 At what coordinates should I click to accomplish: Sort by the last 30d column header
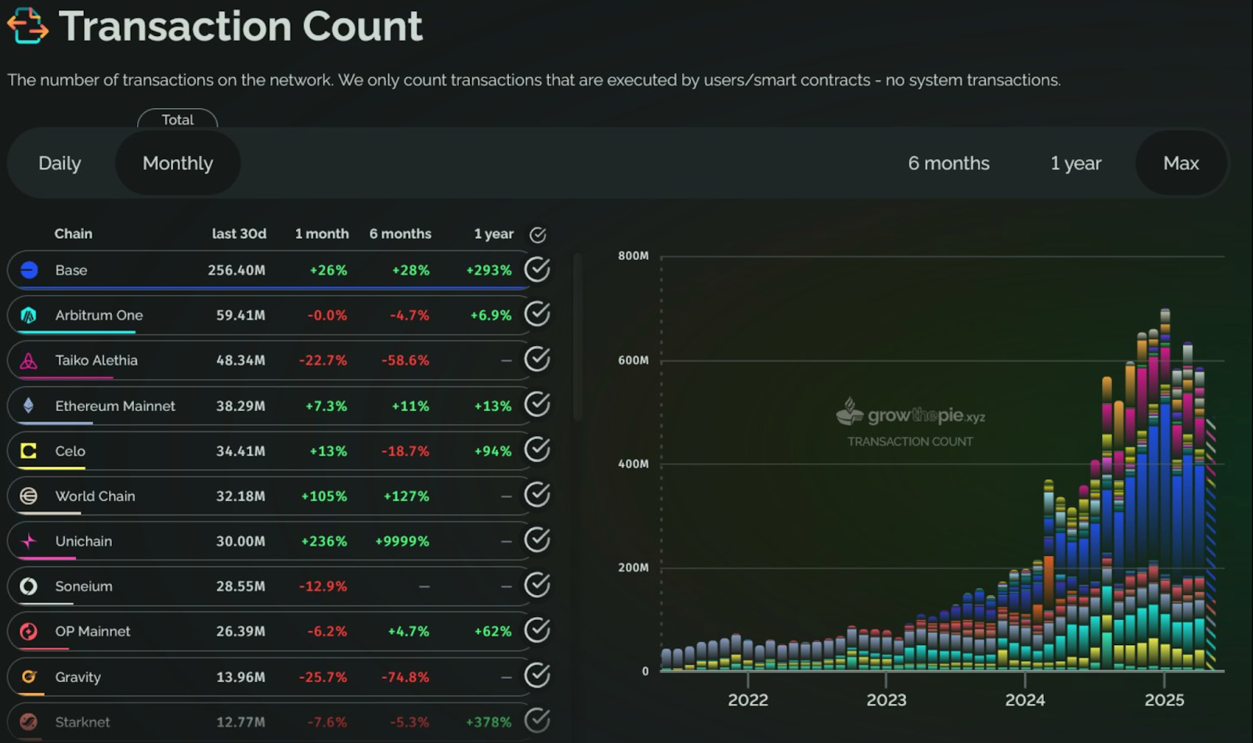coord(239,233)
